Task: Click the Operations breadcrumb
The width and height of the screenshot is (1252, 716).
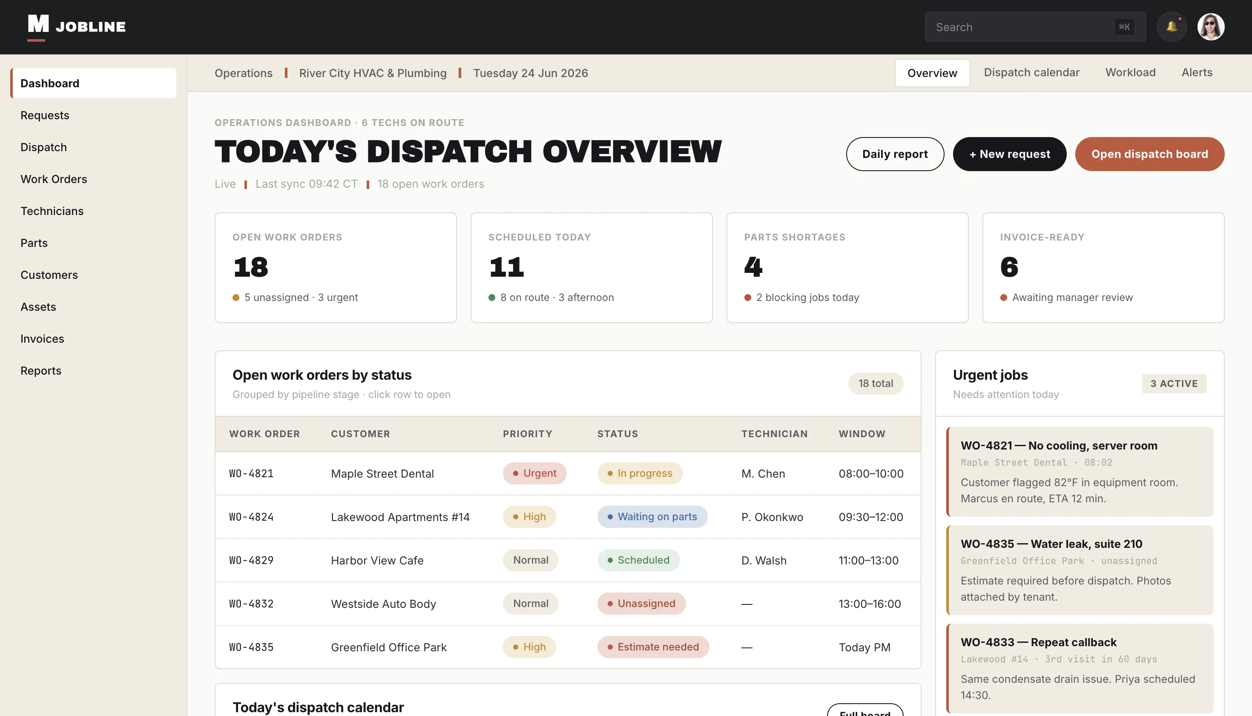Action: point(244,73)
